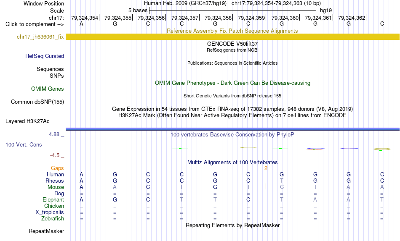Click 'Multiz Alignments of 100 Vertebrates' title
Screen dimensions: 400x241
click(x=232, y=162)
